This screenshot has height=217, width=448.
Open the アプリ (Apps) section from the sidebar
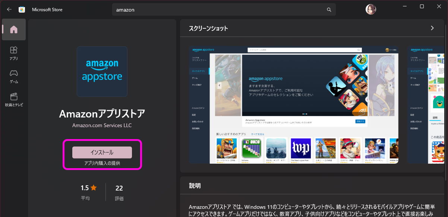pos(13,52)
